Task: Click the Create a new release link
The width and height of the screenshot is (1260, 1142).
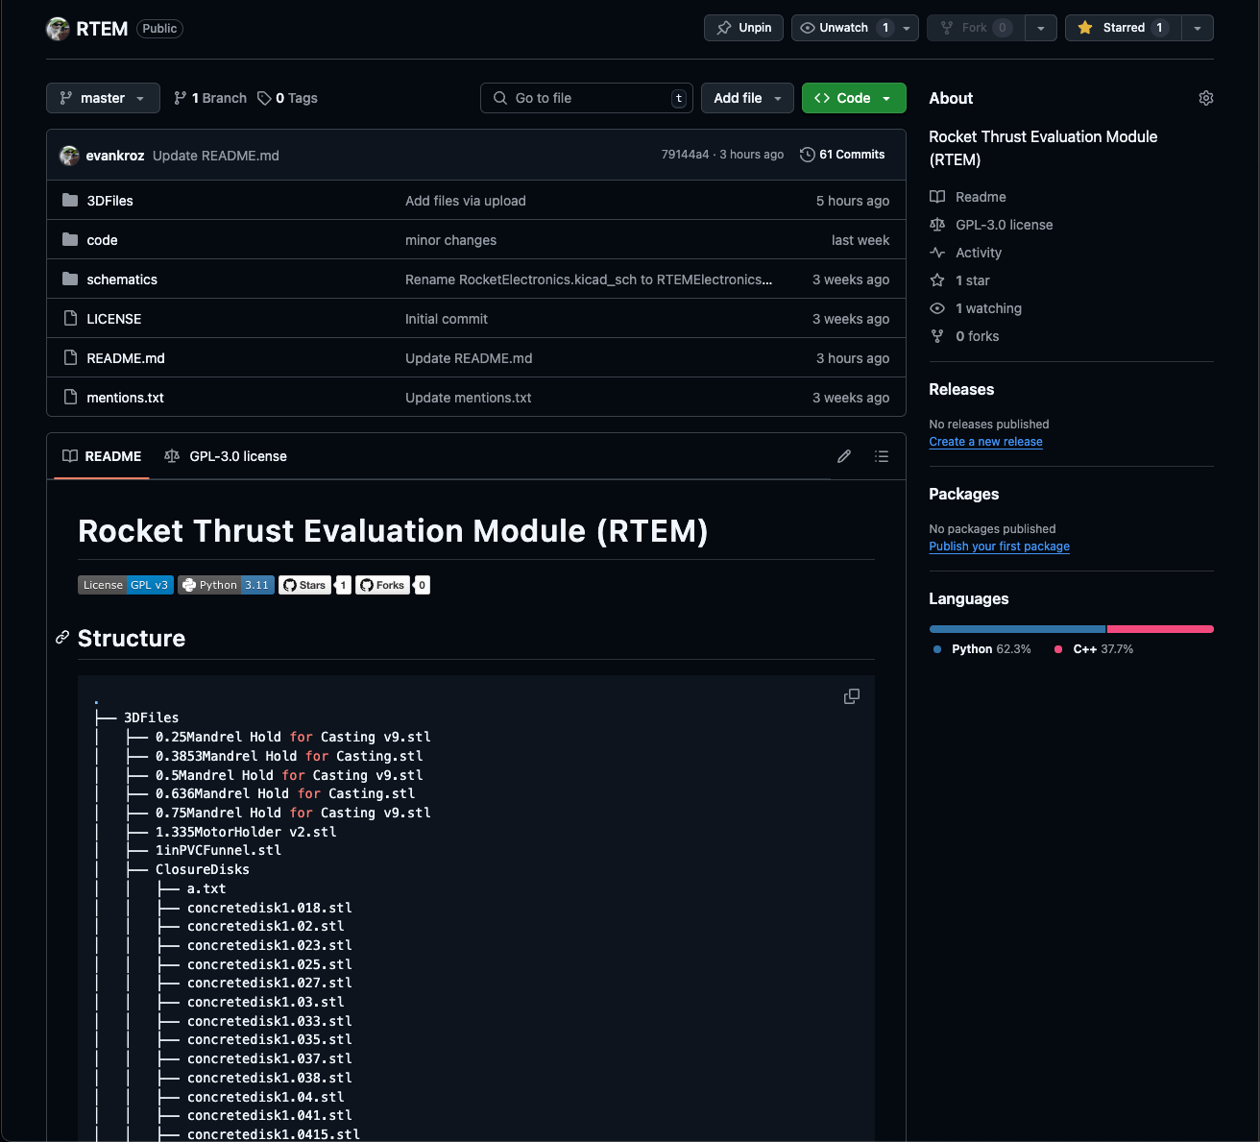Action: coord(985,441)
